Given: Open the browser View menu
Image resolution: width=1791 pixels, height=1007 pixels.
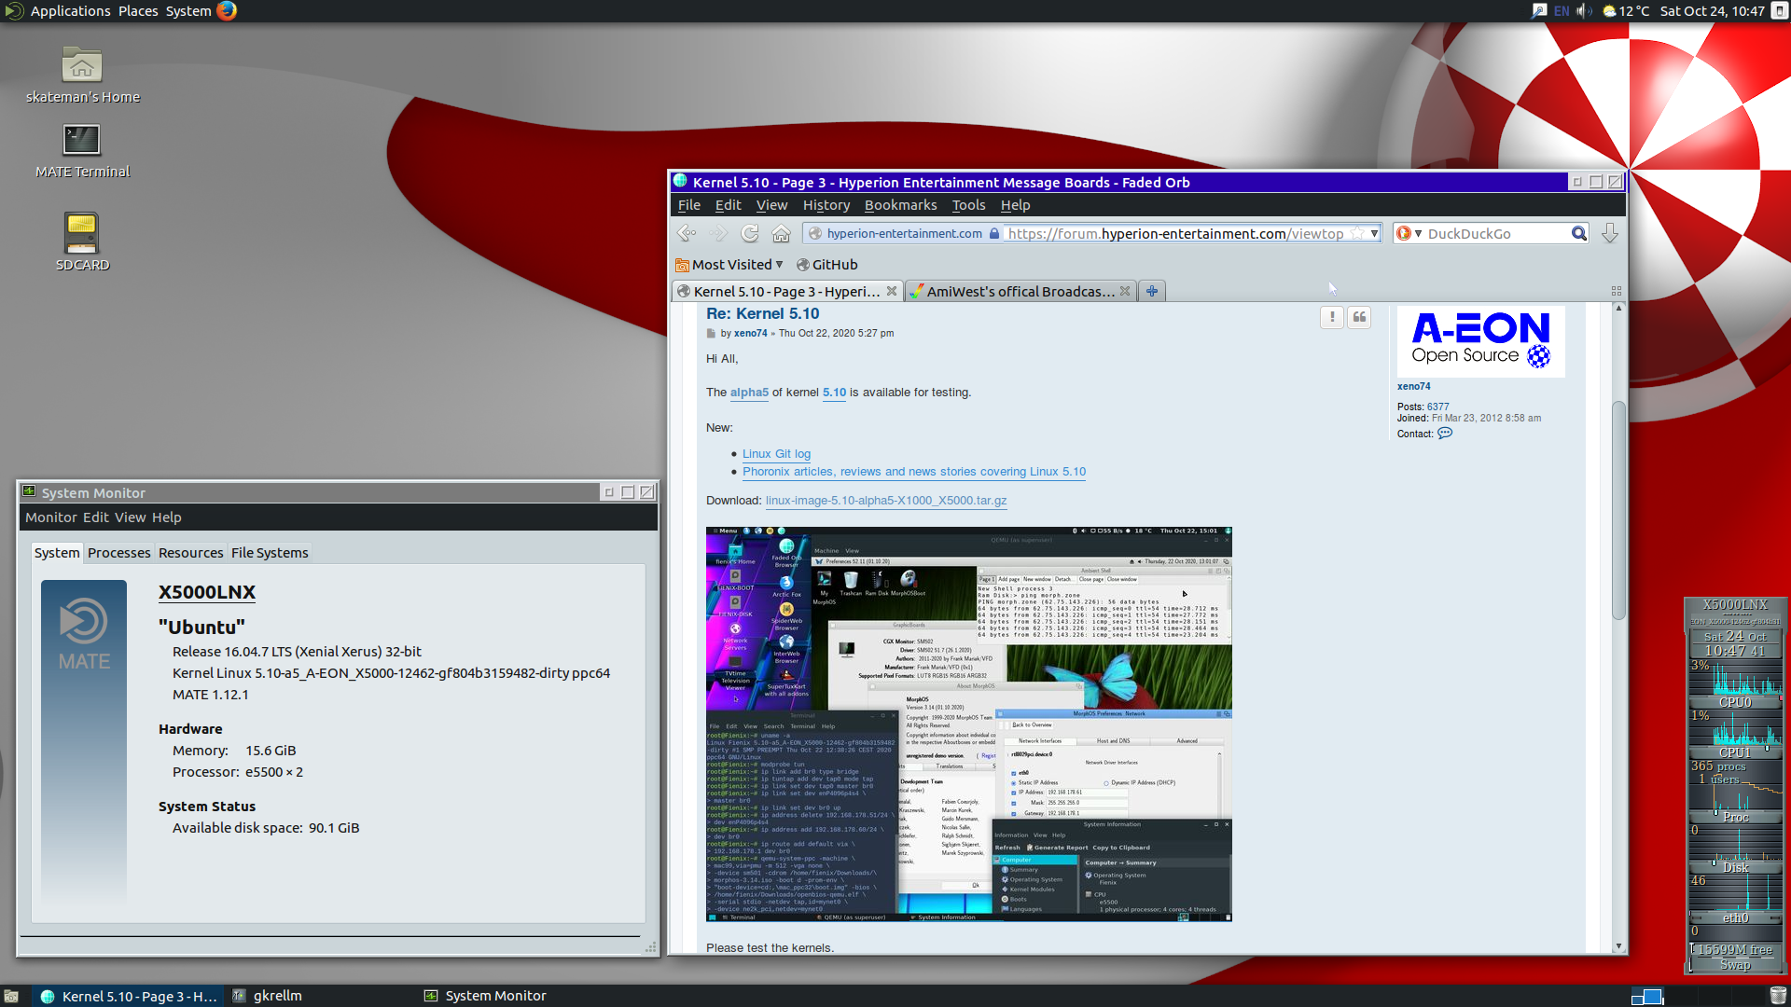Looking at the screenshot, I should tap(771, 205).
